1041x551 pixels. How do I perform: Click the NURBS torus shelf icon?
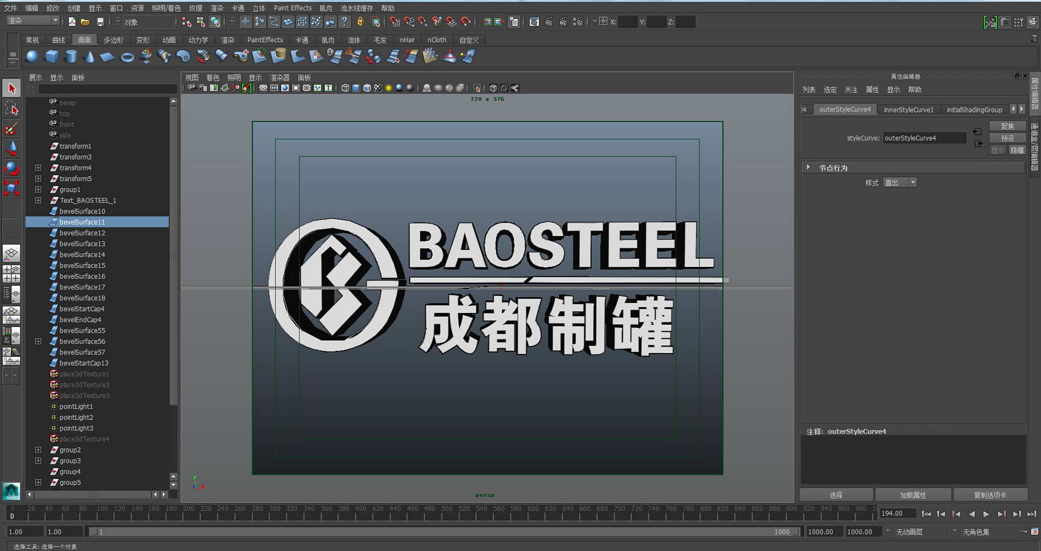click(x=127, y=56)
